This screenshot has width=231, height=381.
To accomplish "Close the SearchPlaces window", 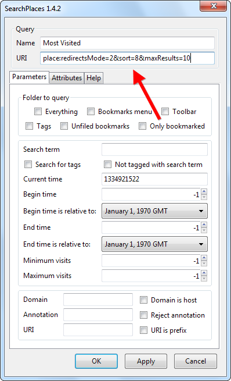I will (x=214, y=6).
